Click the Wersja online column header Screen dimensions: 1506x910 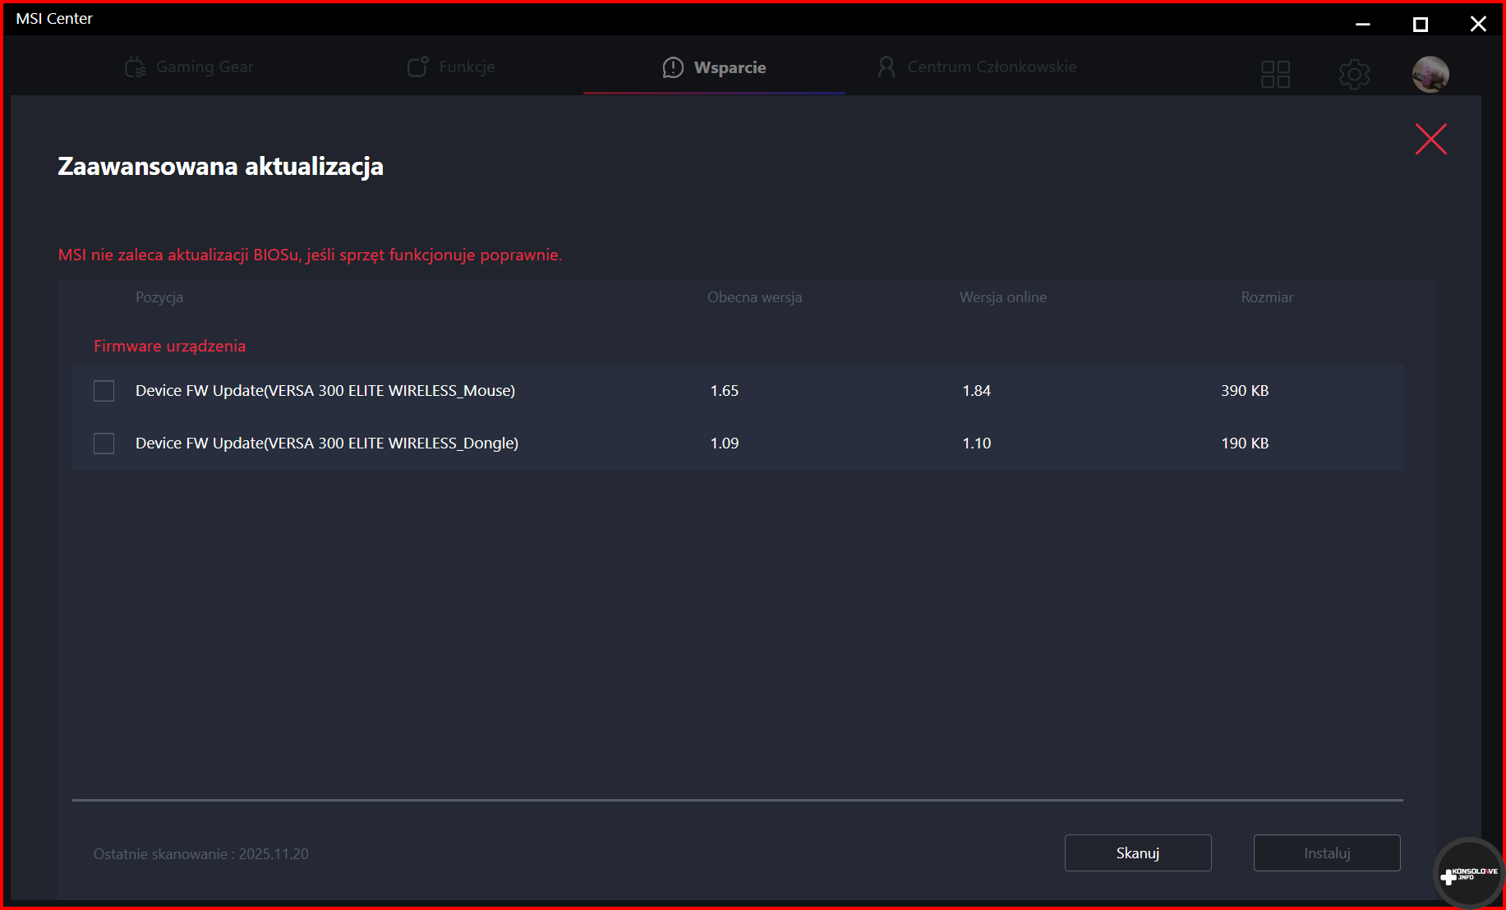[1002, 297]
